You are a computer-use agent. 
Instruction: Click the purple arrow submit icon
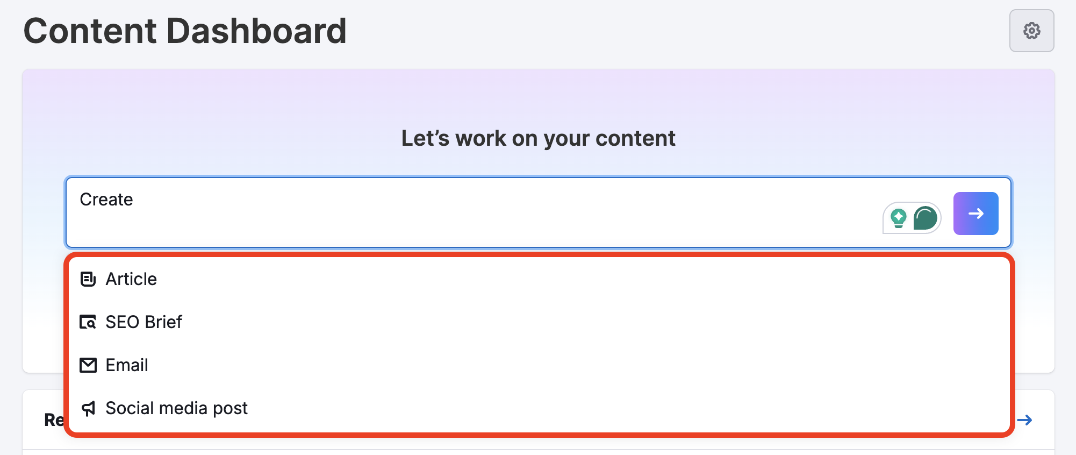[975, 214]
